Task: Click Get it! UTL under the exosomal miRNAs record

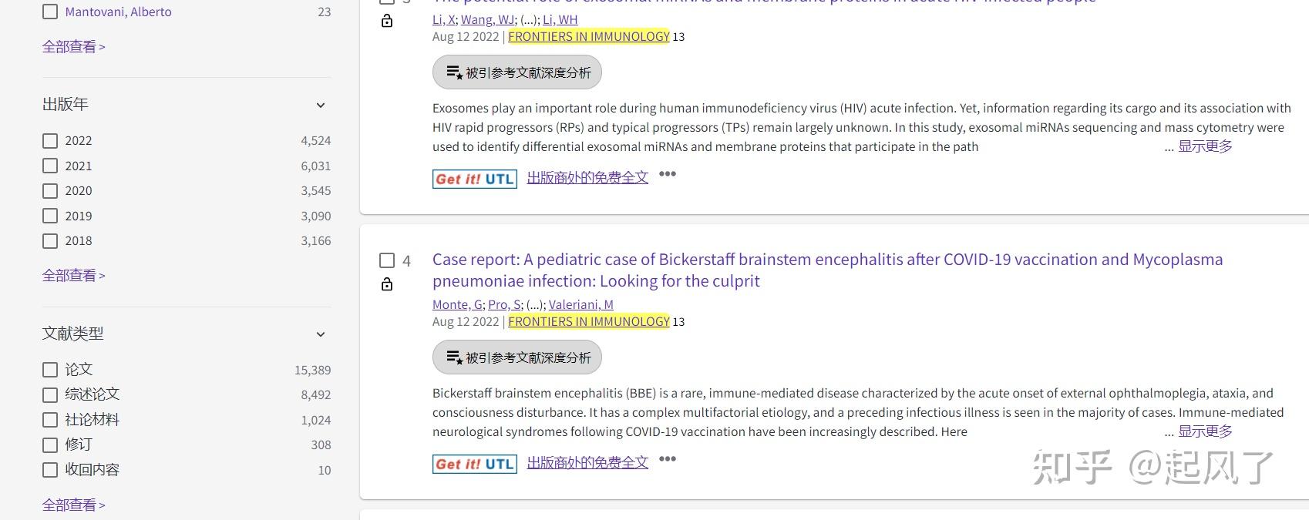Action: click(x=475, y=179)
